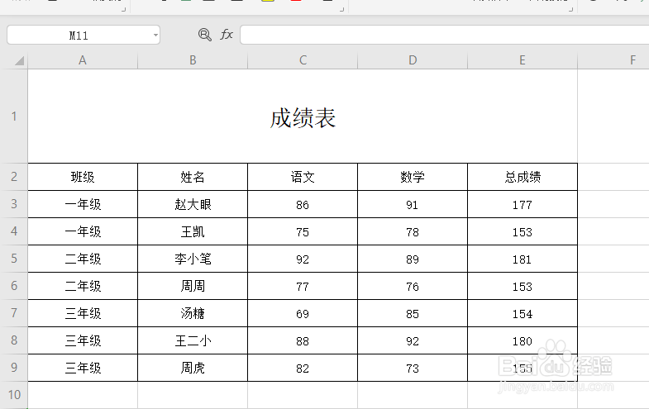This screenshot has height=409, width=649.
Task: Select row 5 header
Action: [14, 259]
